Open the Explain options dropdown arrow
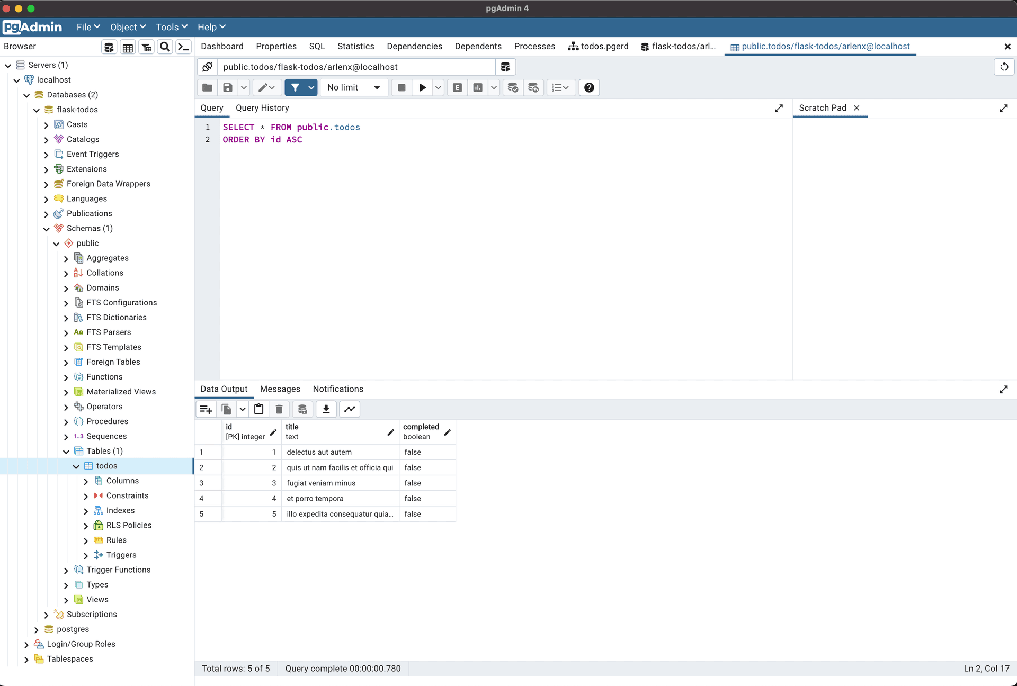 click(x=494, y=88)
